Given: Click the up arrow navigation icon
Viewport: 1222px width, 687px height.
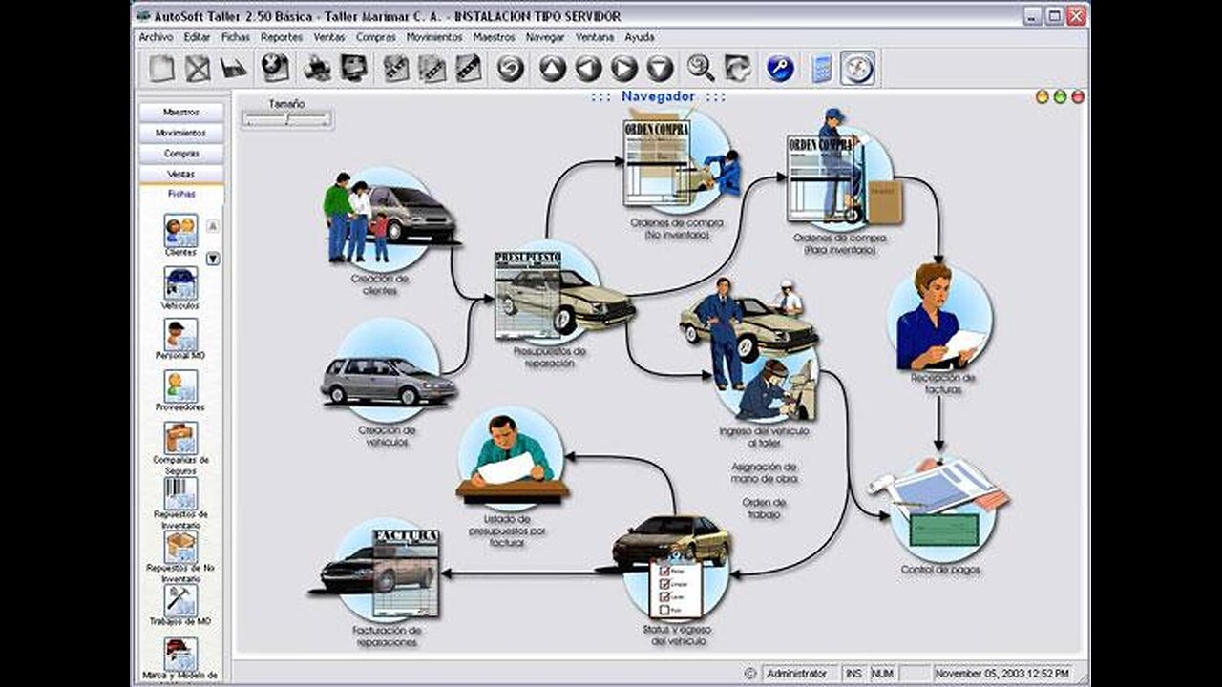Looking at the screenshot, I should [x=553, y=68].
